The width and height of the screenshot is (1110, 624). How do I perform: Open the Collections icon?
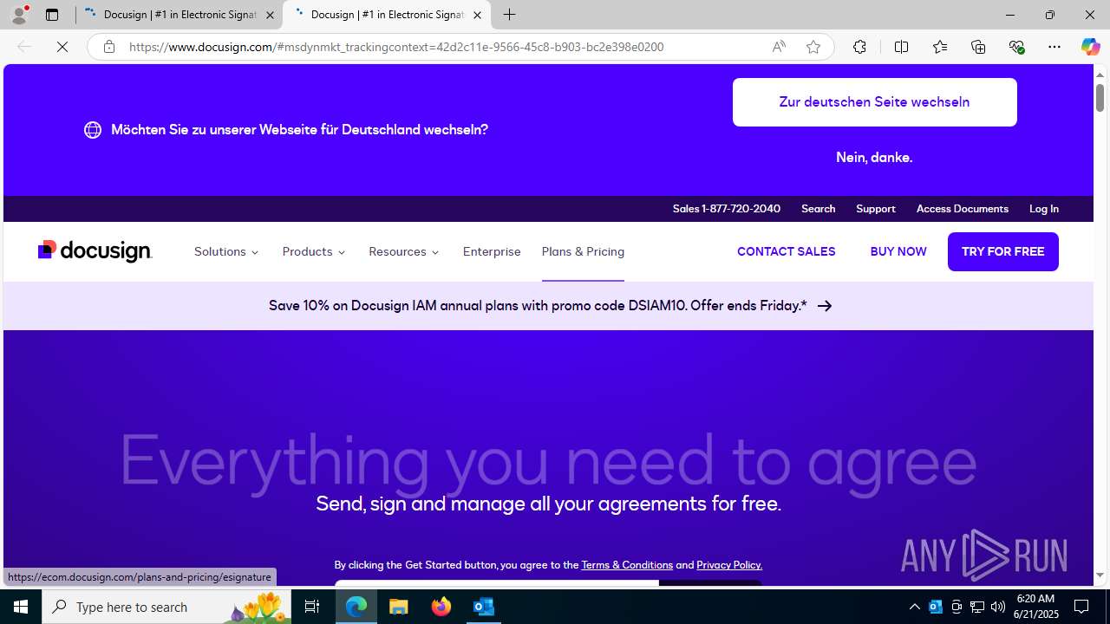978,47
